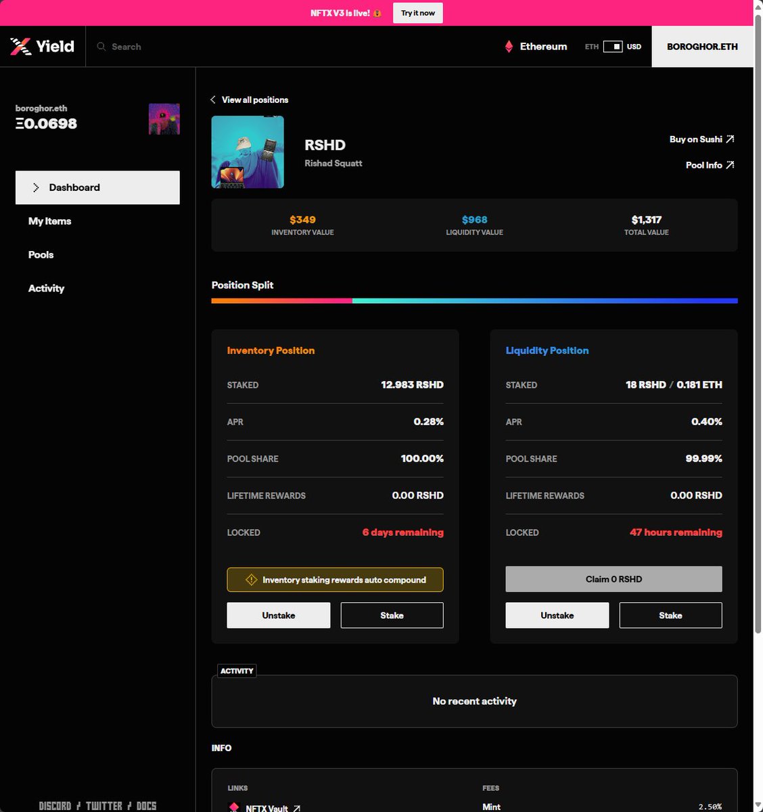763x812 pixels.
Task: Click the external arrow beside NFTX Vault
Action: pos(296,808)
